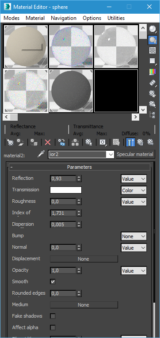Open the Bump None dropdown
Image resolution: width=160 pixels, height=338 pixels.
133,236
